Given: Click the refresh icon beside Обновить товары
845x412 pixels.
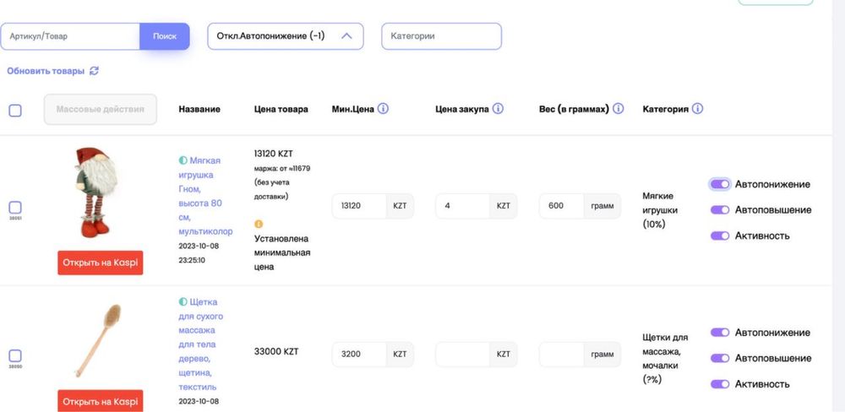Looking at the screenshot, I should coord(95,71).
